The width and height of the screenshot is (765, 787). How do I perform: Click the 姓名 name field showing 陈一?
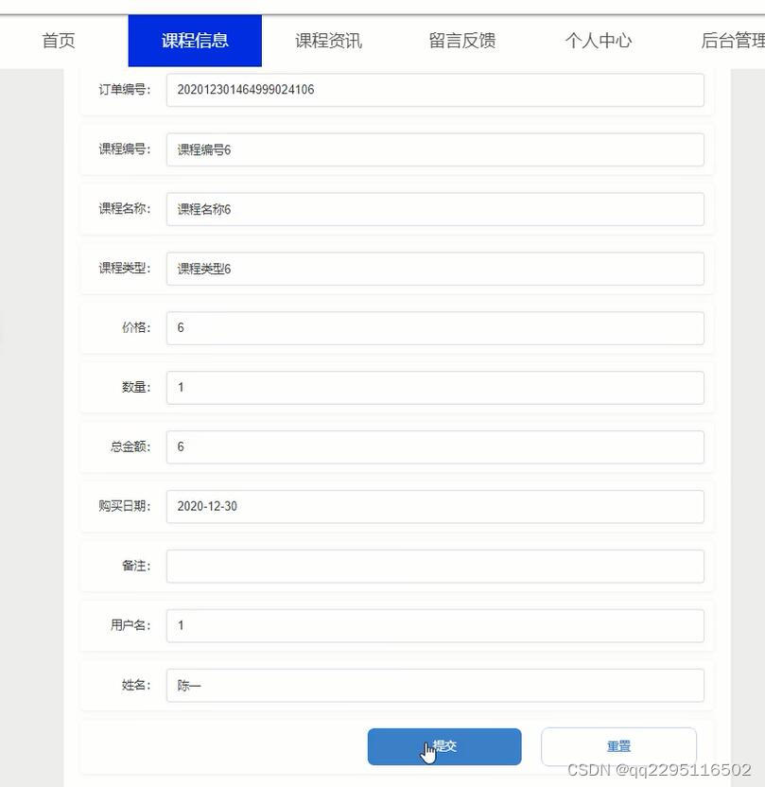pos(435,685)
